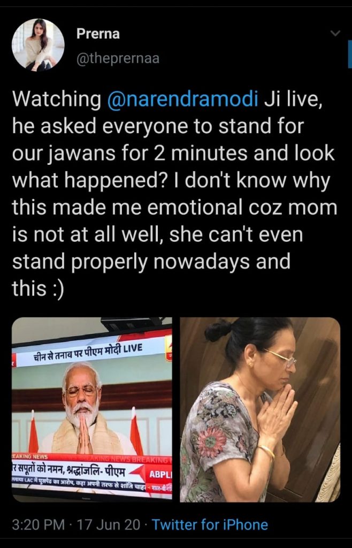
Task: Click the word "Watching" starting the tweet
Action: [56, 99]
